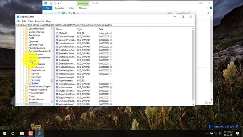The image size is (243, 137).
Task: Open the File menu in Registry Editor
Action: pos(18,21)
